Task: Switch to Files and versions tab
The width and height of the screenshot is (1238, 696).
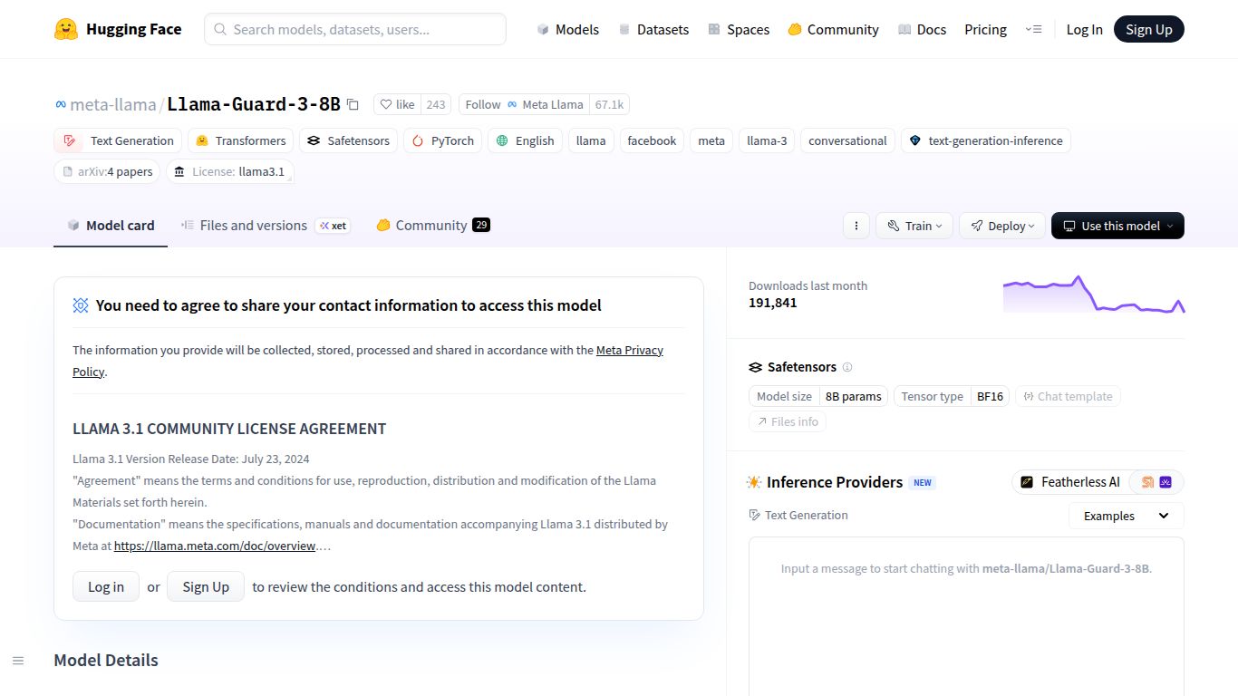Action: coord(253,226)
